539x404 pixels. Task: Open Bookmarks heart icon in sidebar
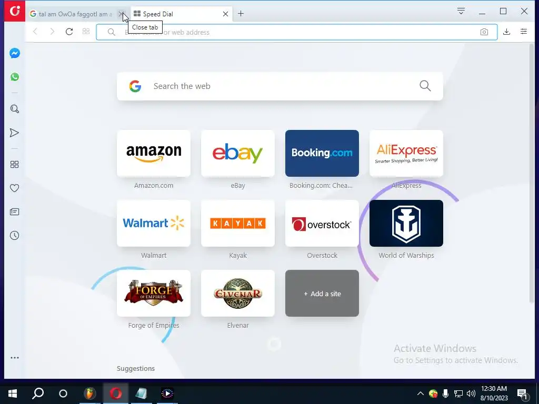point(14,188)
